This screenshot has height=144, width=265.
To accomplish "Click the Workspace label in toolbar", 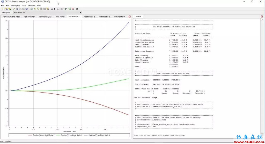I will pyautogui.click(x=6, y=12).
